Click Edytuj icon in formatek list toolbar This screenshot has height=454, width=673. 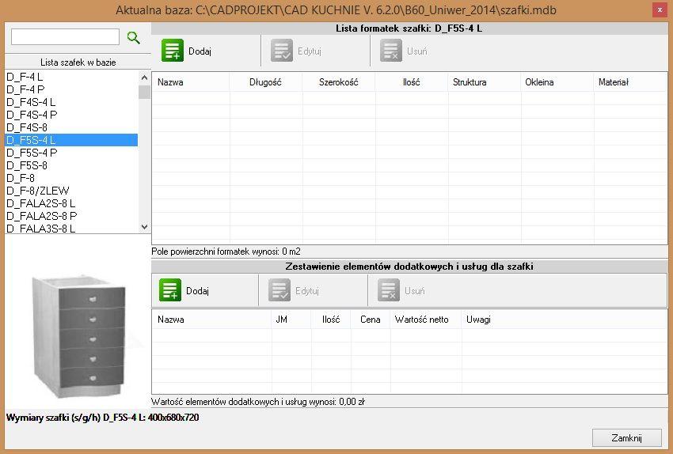pos(282,51)
